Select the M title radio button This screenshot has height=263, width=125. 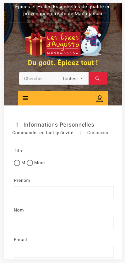17,163
